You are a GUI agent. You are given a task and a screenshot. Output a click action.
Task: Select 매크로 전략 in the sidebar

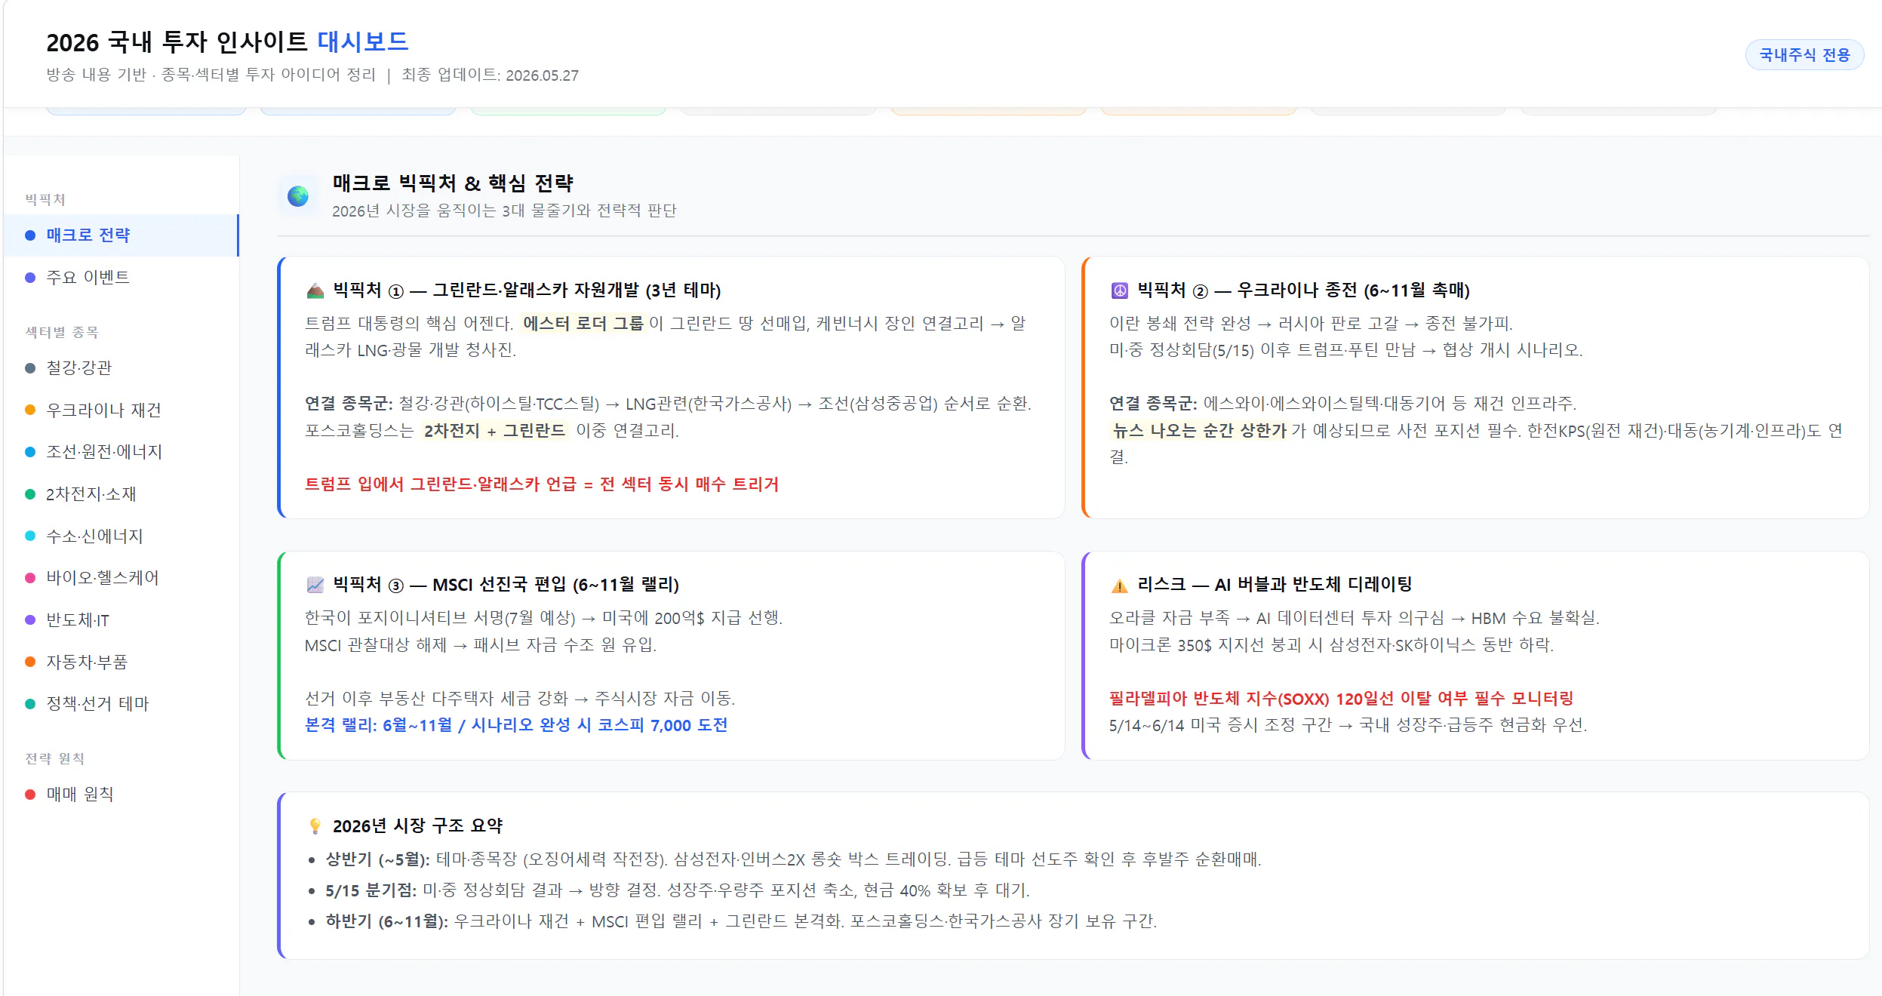pyautogui.click(x=121, y=235)
